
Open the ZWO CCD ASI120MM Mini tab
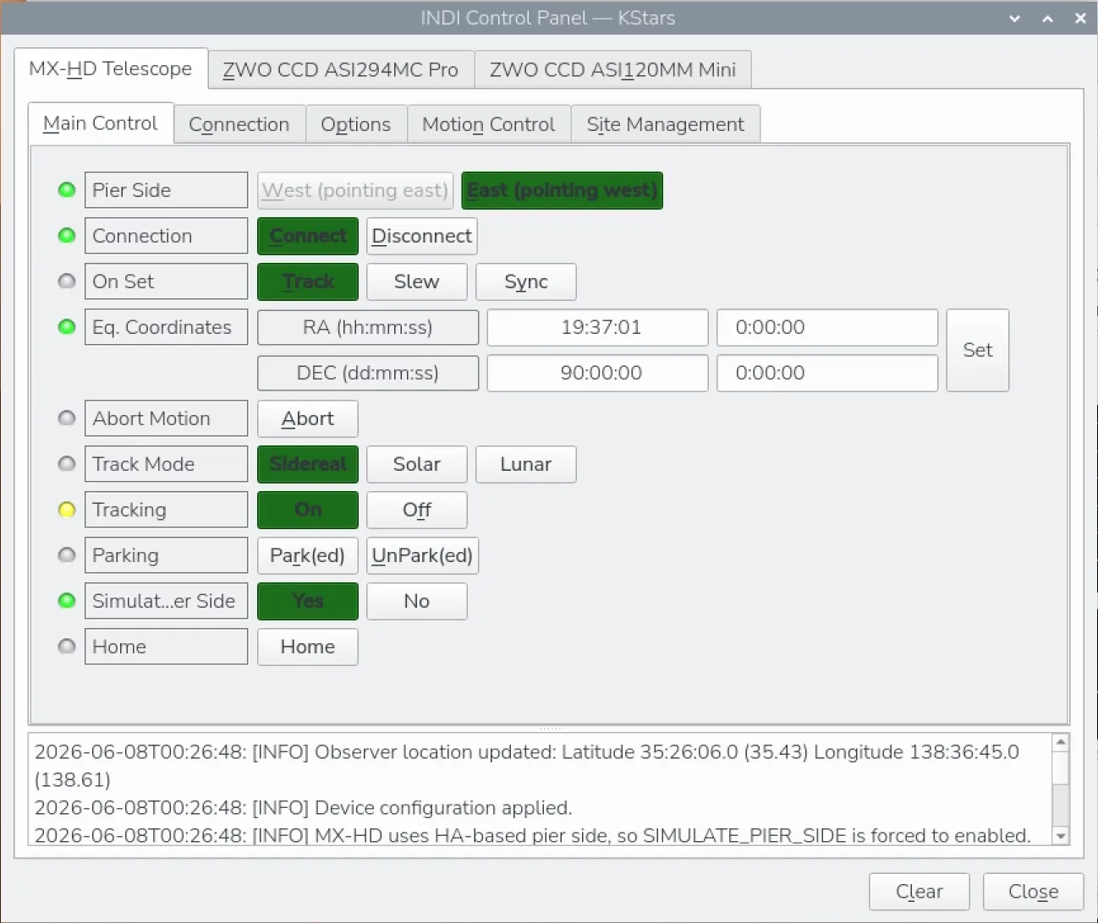613,69
